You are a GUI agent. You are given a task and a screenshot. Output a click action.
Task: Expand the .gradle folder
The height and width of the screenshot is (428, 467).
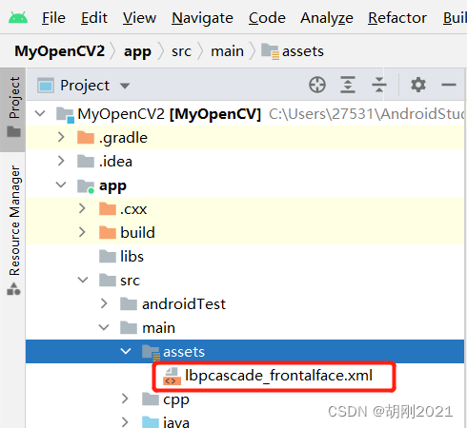[x=61, y=137]
